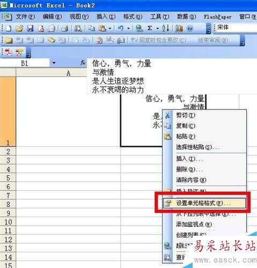Click the Permission document icon
The width and height of the screenshot is (257, 268).
[x=41, y=28]
